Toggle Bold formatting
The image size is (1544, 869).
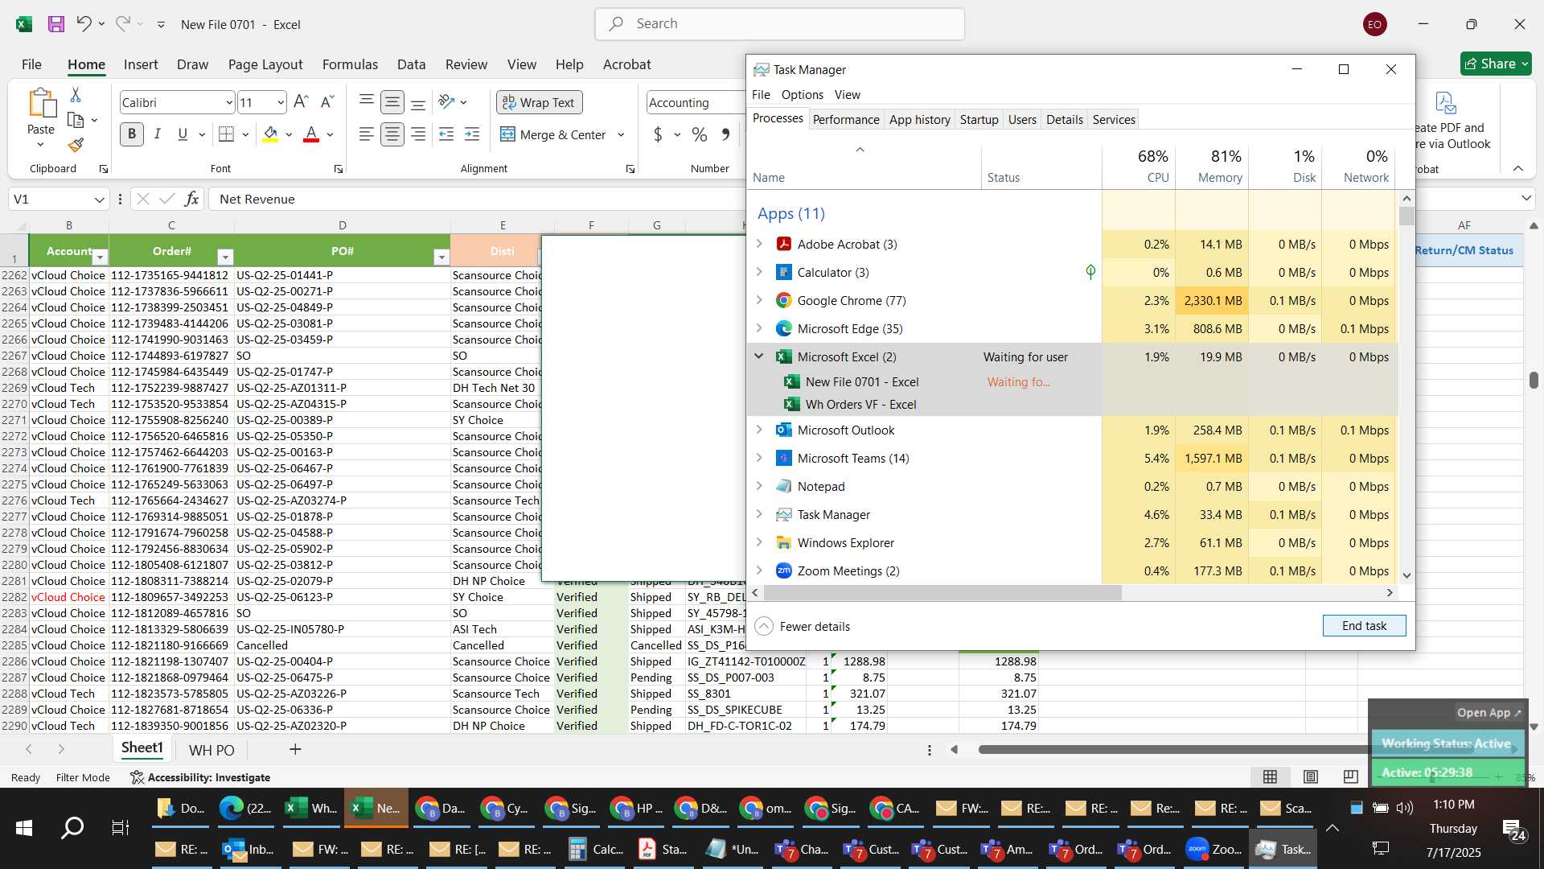pyautogui.click(x=132, y=134)
